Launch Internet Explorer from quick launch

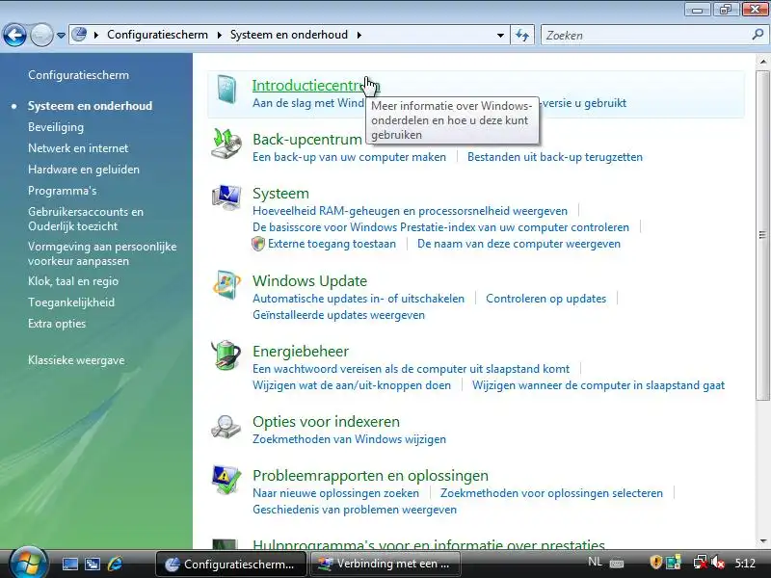pyautogui.click(x=115, y=564)
